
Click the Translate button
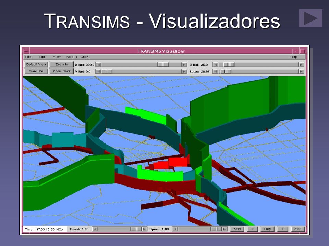pos(36,71)
